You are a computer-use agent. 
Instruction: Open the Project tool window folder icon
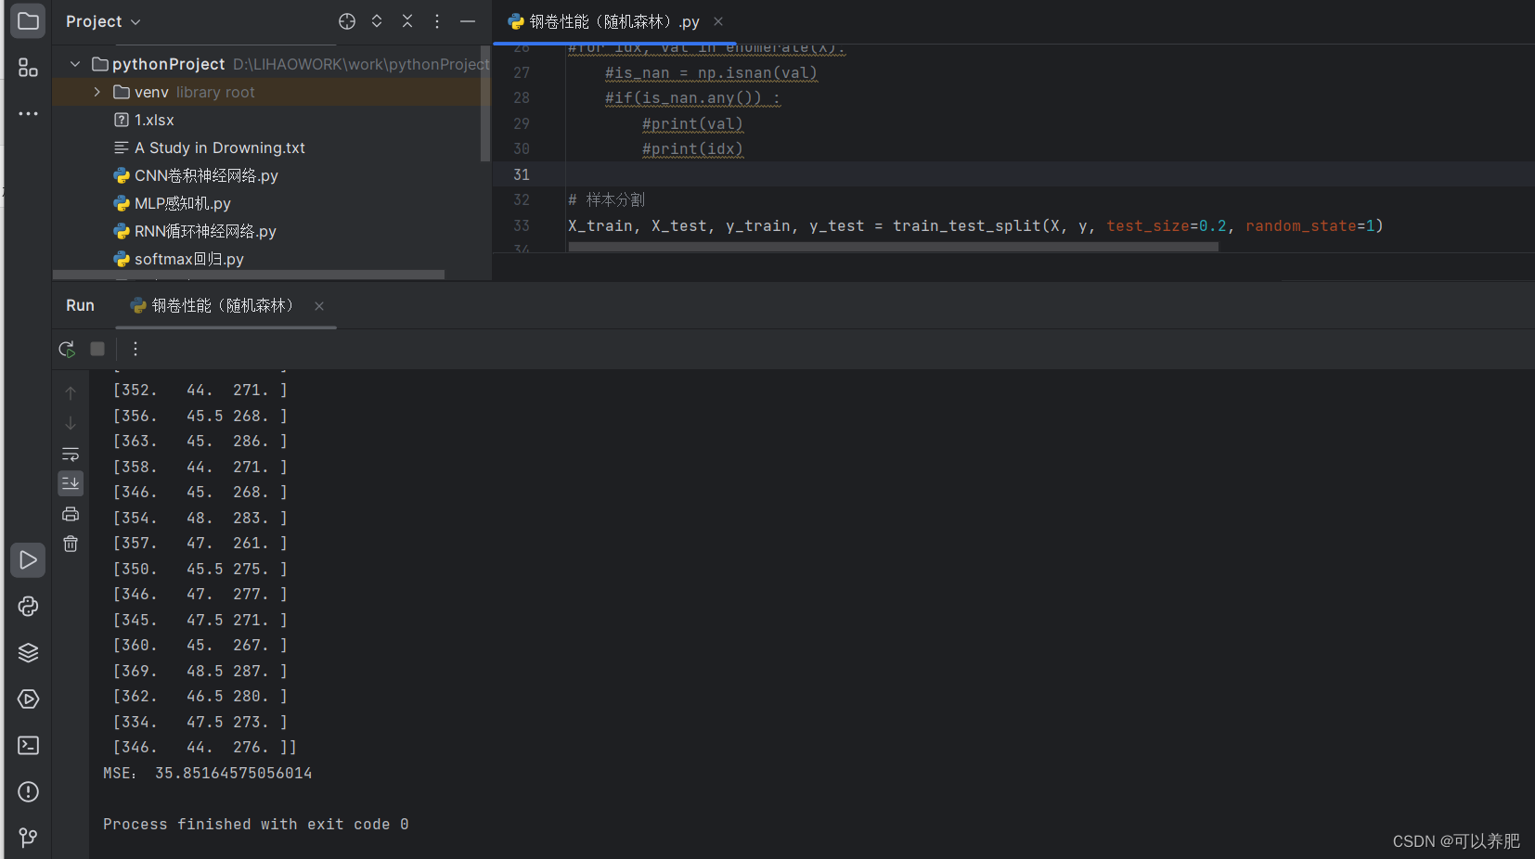click(x=28, y=20)
